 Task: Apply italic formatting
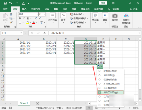point(24,18)
